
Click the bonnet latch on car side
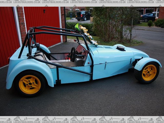[105, 65]
